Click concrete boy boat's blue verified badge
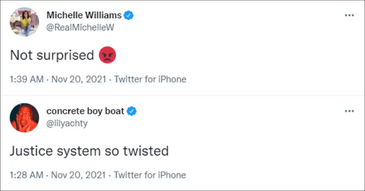365x191 pixels. 131,111
